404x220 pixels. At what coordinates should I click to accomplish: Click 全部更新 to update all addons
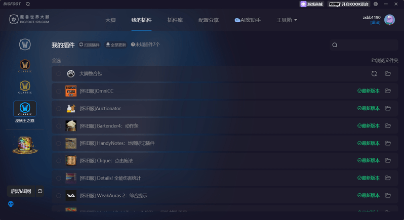click(116, 45)
